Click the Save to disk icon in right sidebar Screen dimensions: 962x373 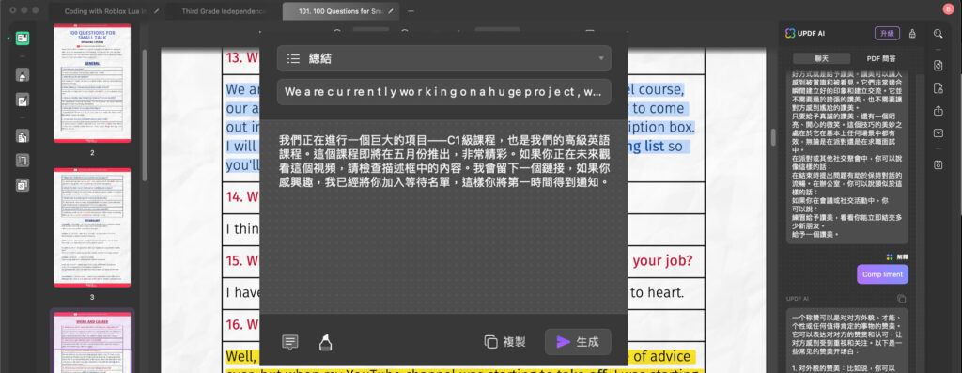point(939,164)
